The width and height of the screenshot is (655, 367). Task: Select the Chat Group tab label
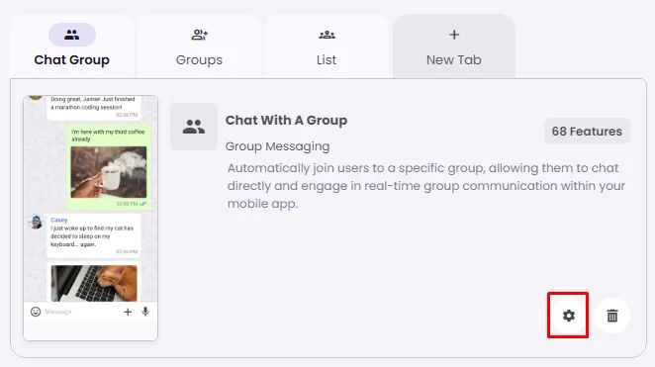72,59
